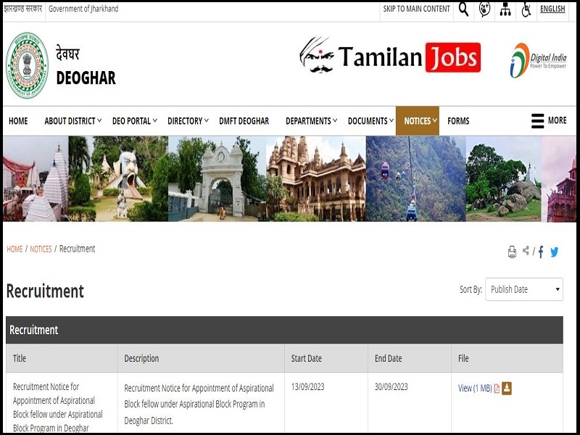Image resolution: width=580 pixels, height=435 pixels.
Task: Click the Tamilan Jobs logo
Action: tap(390, 57)
